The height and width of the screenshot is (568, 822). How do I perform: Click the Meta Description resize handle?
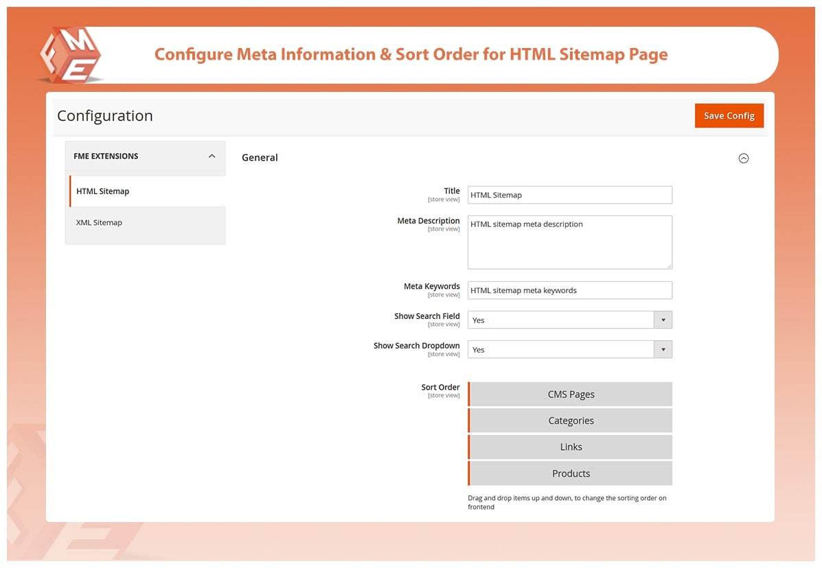(x=668, y=265)
